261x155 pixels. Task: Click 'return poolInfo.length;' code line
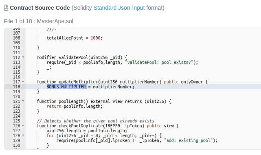click(x=75, y=106)
